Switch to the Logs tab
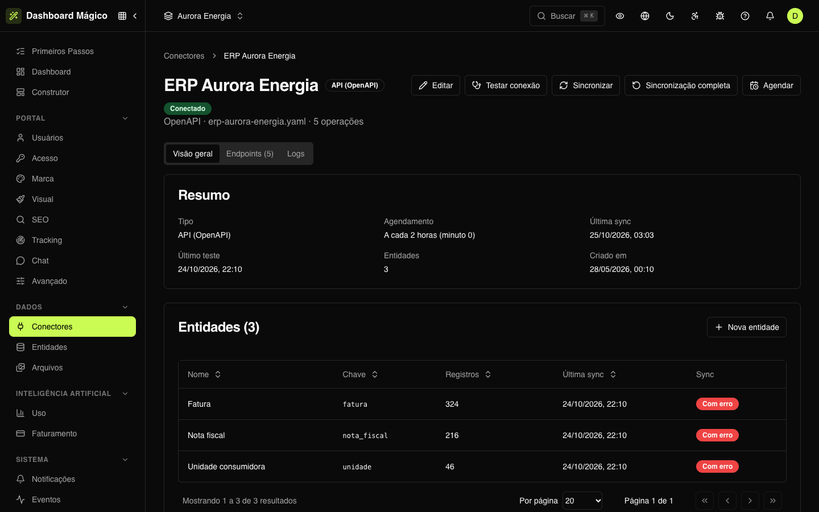The height and width of the screenshot is (512, 819). 296,154
